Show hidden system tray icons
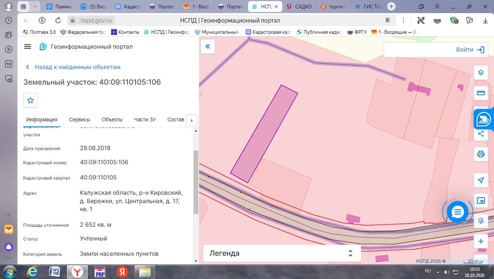This screenshot has height=279, width=494. pos(438,272)
